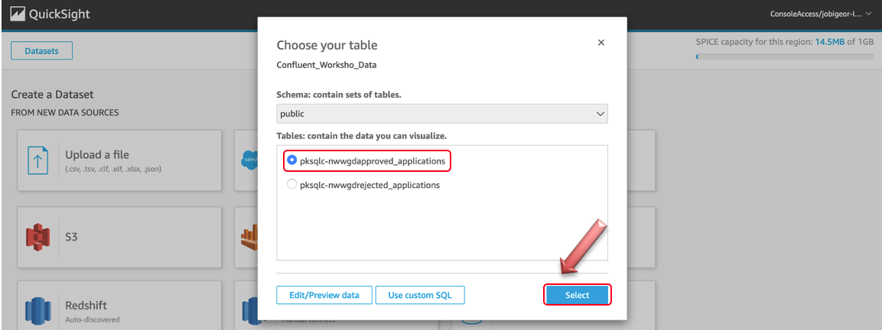Click the S3 data source card

[119, 237]
